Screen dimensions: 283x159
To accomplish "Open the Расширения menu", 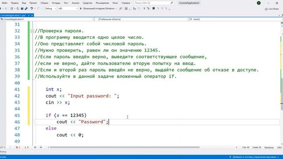I will (x=102, y=3).
